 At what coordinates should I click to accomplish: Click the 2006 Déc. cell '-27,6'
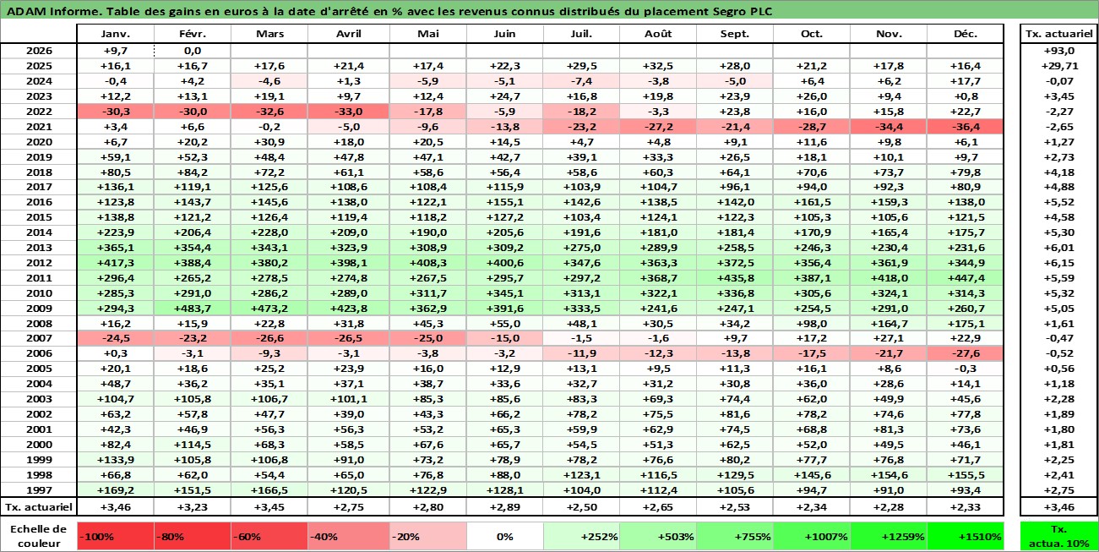[965, 353]
